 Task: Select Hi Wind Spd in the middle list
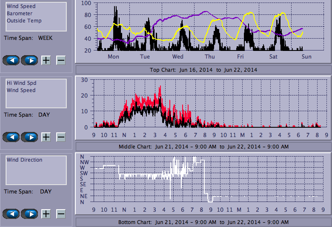click(21, 83)
